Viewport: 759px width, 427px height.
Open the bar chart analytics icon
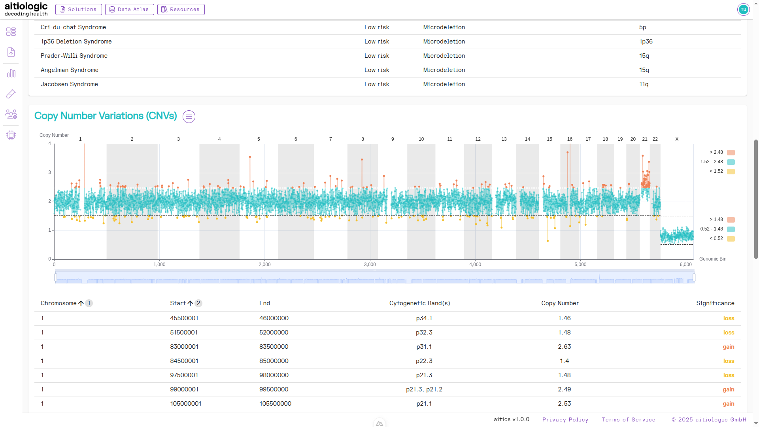[x=11, y=73]
